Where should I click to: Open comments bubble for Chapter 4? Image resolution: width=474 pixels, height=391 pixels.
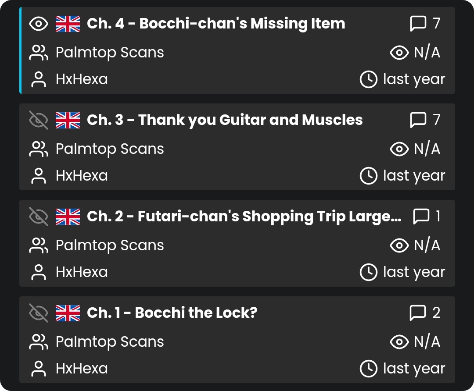point(418,24)
